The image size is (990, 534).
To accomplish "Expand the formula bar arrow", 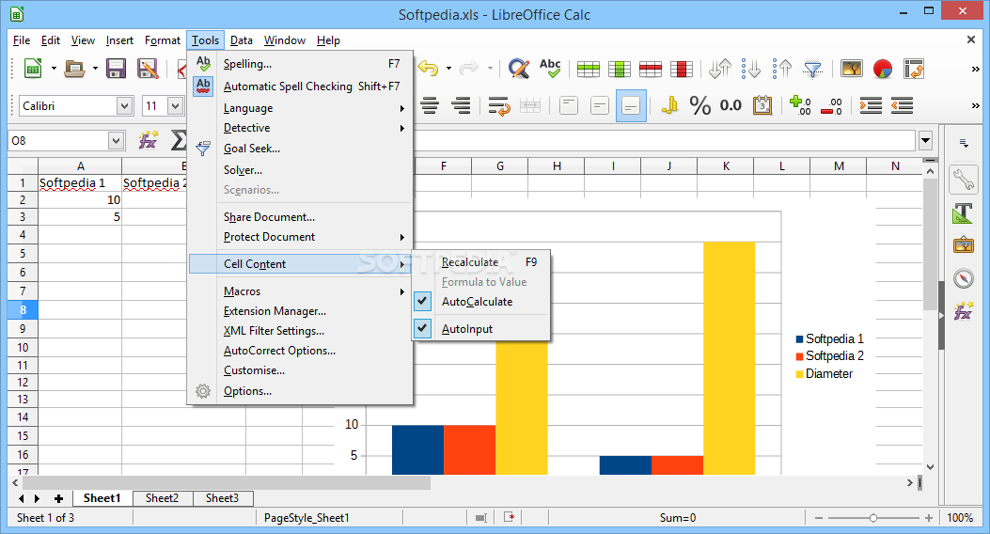I will pos(926,140).
